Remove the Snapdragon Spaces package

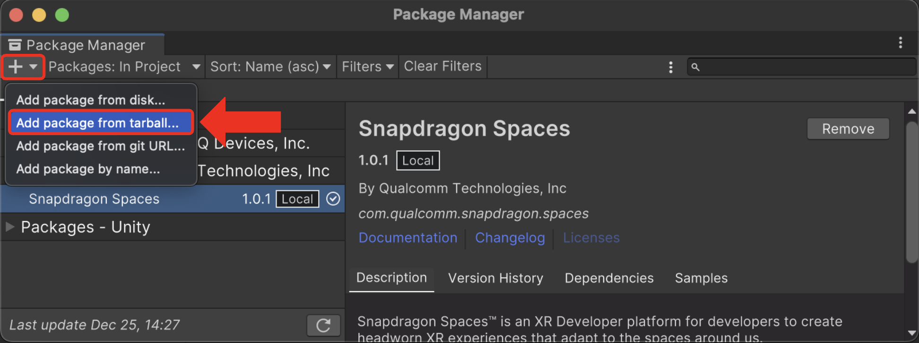point(848,129)
